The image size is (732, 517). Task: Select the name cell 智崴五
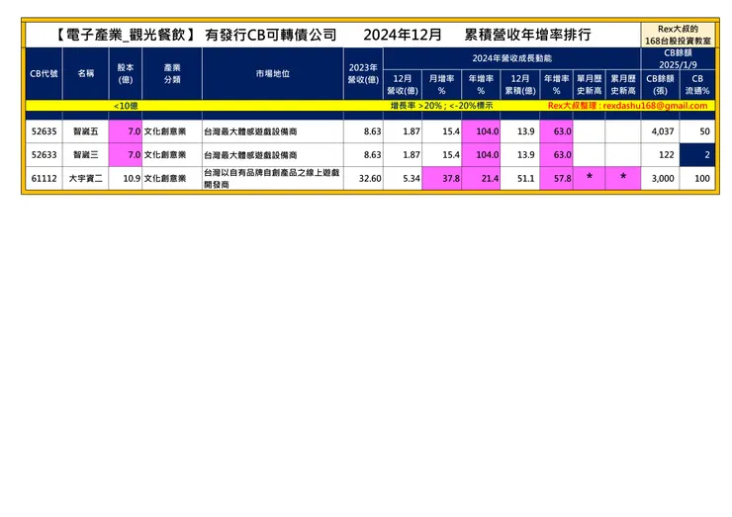tap(85, 131)
